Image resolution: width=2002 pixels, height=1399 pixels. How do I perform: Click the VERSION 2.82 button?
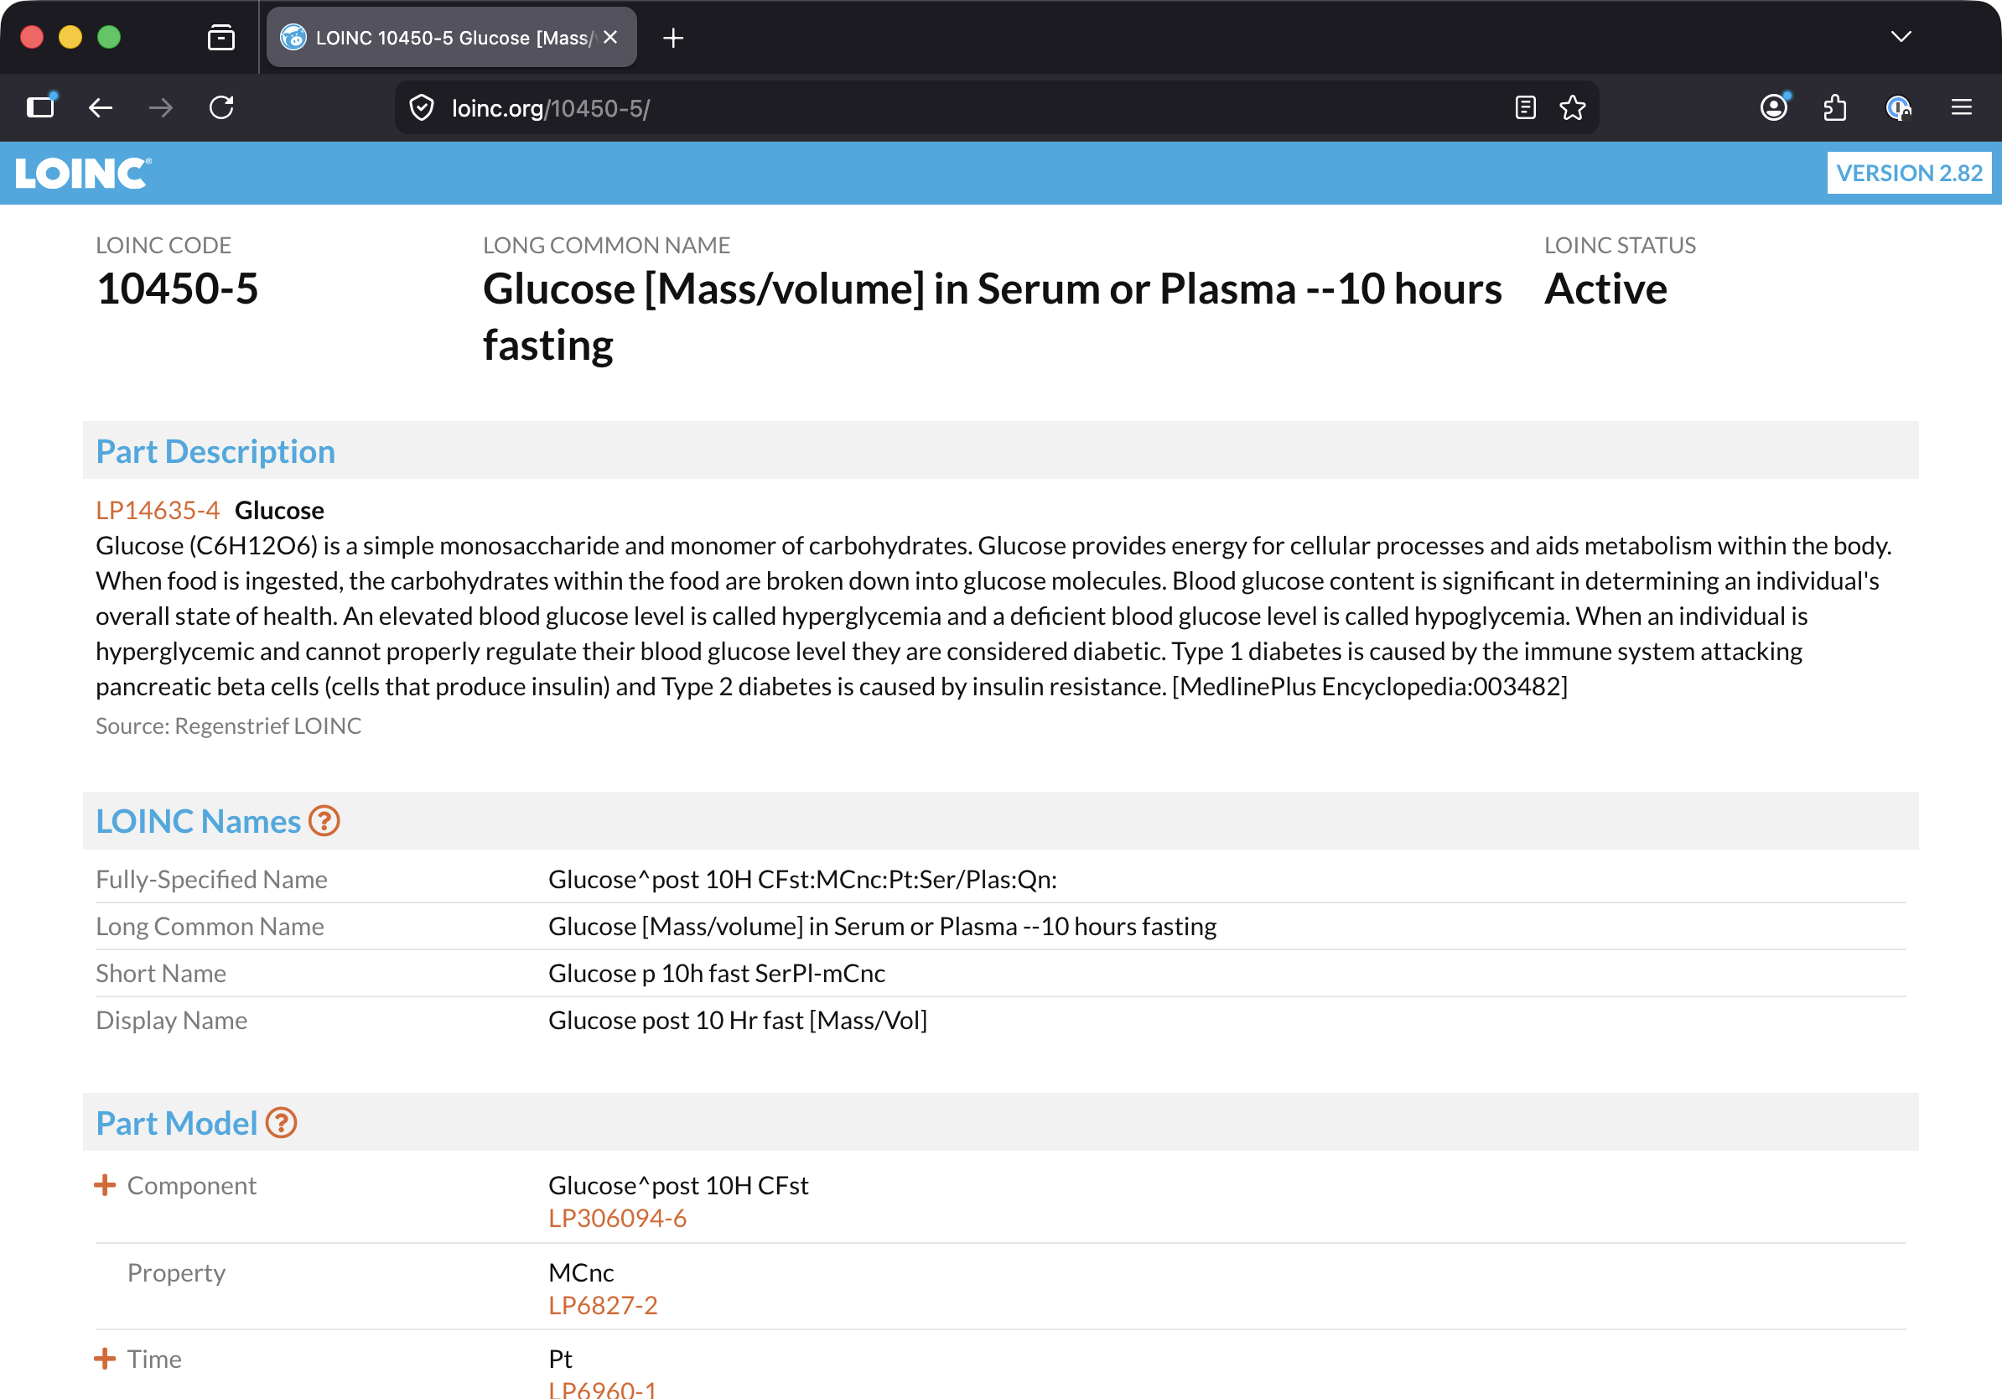point(1909,173)
